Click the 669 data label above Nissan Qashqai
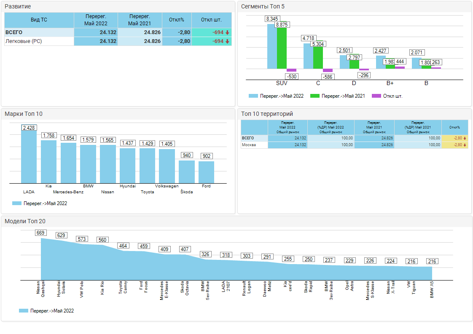The height and width of the screenshot is (334, 473). (40, 233)
